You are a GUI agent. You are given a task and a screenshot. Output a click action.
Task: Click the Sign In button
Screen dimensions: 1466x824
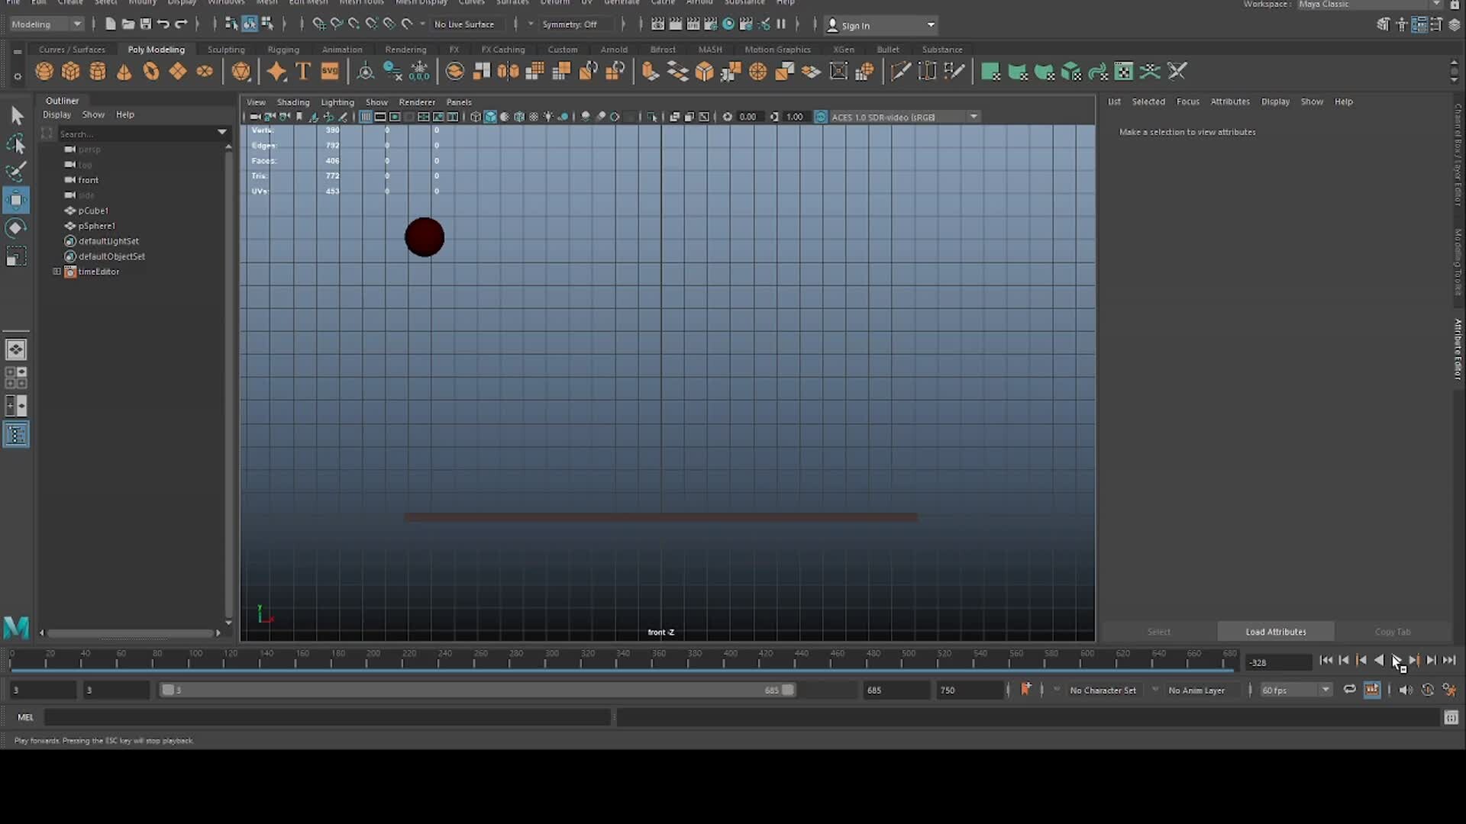[x=857, y=25]
